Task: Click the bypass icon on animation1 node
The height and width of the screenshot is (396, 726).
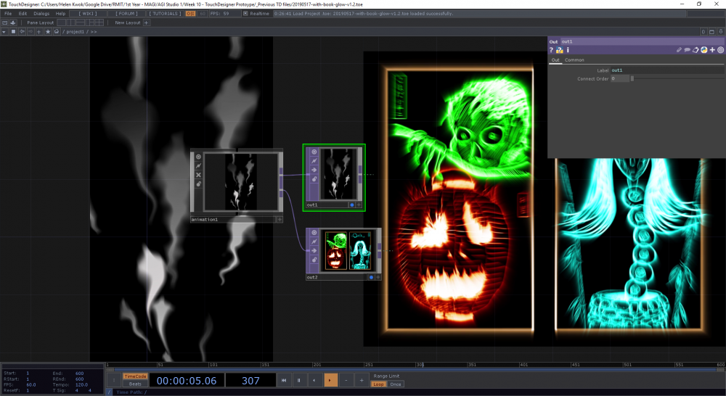Action: coord(198,165)
